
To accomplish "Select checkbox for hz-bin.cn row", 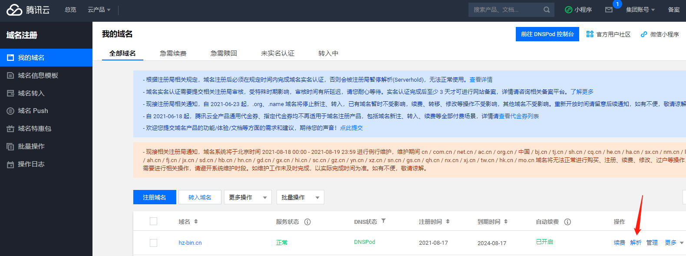I will click(x=153, y=243).
